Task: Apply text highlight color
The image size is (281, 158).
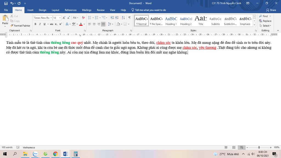Action: pyautogui.click(x=74, y=24)
